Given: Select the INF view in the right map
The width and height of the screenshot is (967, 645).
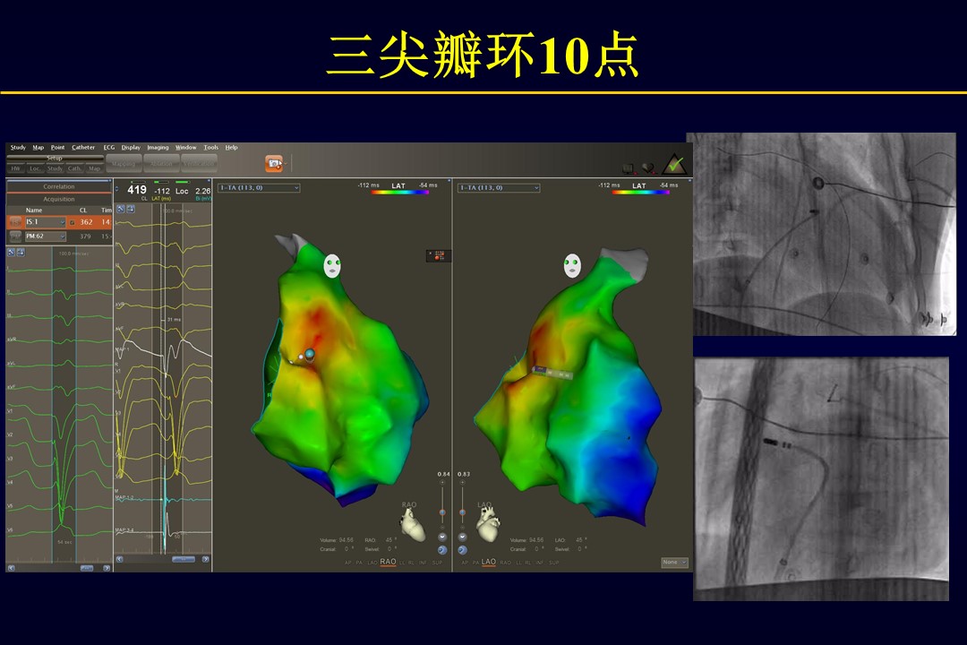Looking at the screenshot, I should click(540, 563).
